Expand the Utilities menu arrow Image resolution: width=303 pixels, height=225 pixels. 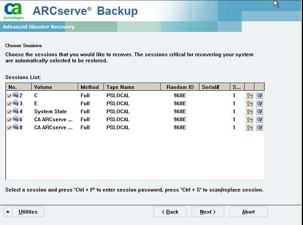[8, 212]
